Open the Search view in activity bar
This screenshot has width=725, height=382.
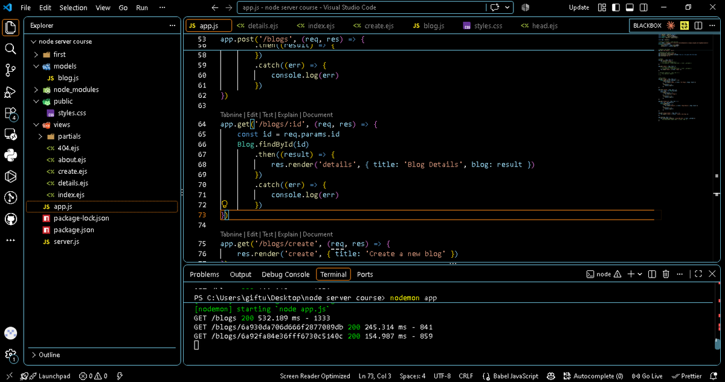(x=10, y=49)
